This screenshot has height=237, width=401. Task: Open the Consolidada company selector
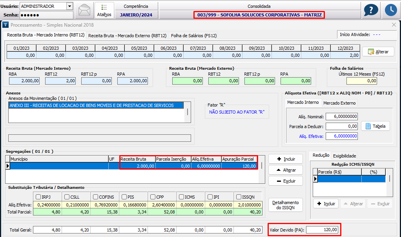[259, 15]
